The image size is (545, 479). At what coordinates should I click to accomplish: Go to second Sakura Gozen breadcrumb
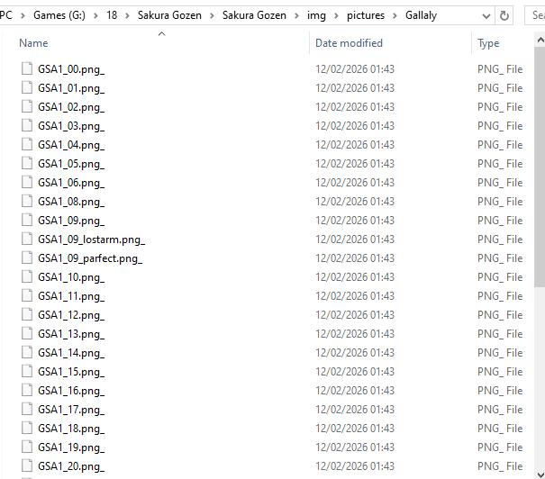pos(254,15)
